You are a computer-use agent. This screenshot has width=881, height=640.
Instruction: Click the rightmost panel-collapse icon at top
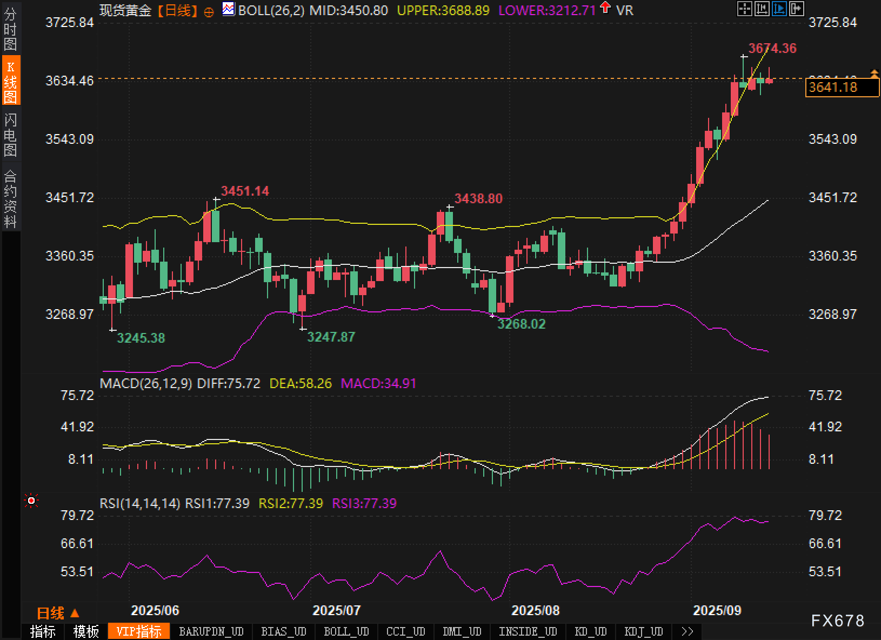796,9
